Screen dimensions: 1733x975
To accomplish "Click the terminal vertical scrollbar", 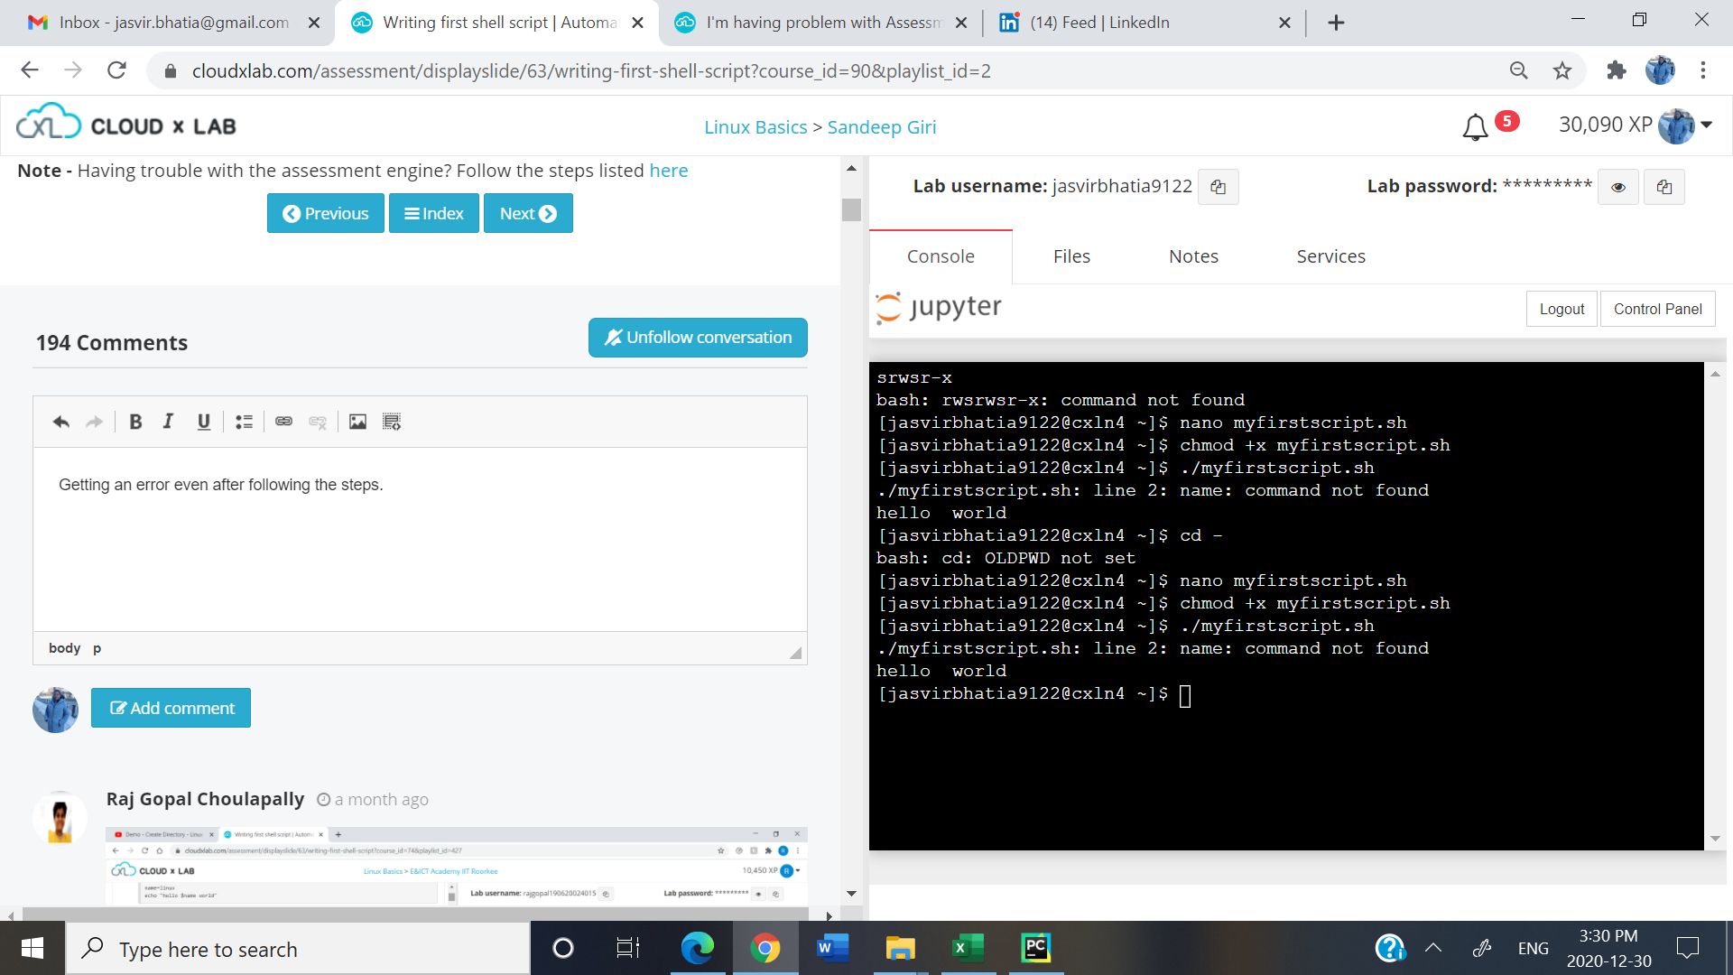I will coord(1715,605).
